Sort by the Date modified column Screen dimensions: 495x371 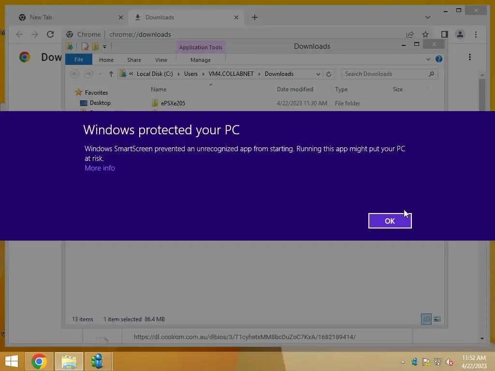(295, 89)
